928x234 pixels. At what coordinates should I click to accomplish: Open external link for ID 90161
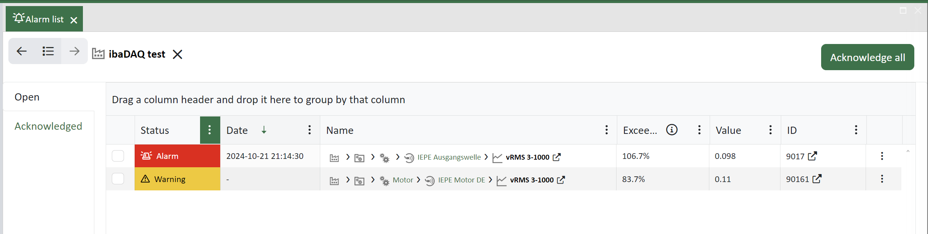coord(817,179)
